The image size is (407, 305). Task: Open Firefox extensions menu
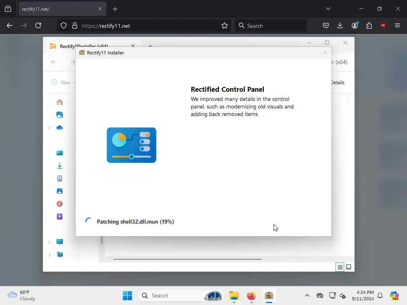pyautogui.click(x=369, y=25)
